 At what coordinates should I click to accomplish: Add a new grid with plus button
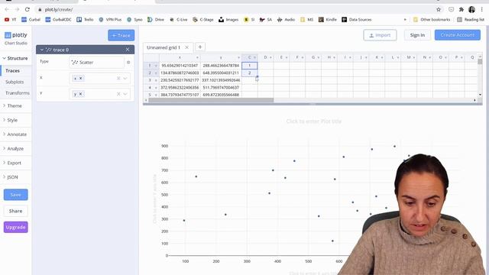(200, 47)
